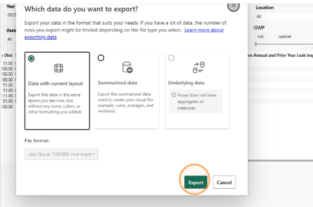
Task: Close the export dialog with X button
Action: (233, 6)
